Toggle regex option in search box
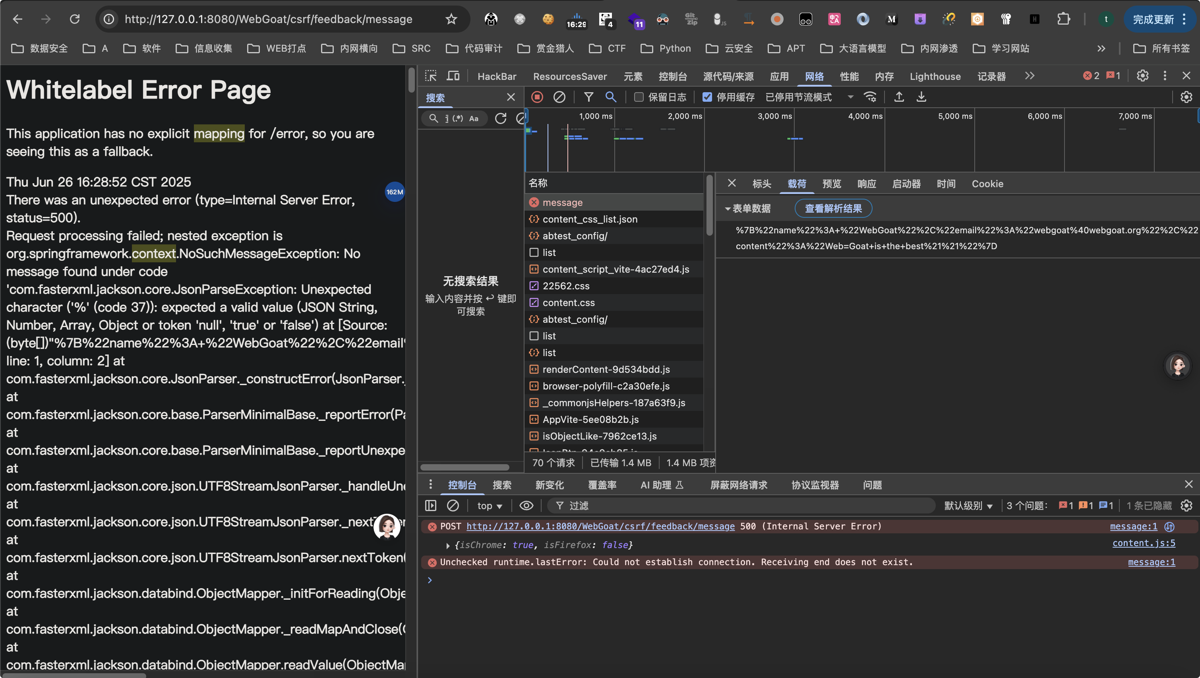The image size is (1200, 678). click(x=457, y=118)
